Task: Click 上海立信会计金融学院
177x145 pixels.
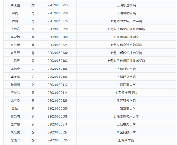Action: (126, 45)
